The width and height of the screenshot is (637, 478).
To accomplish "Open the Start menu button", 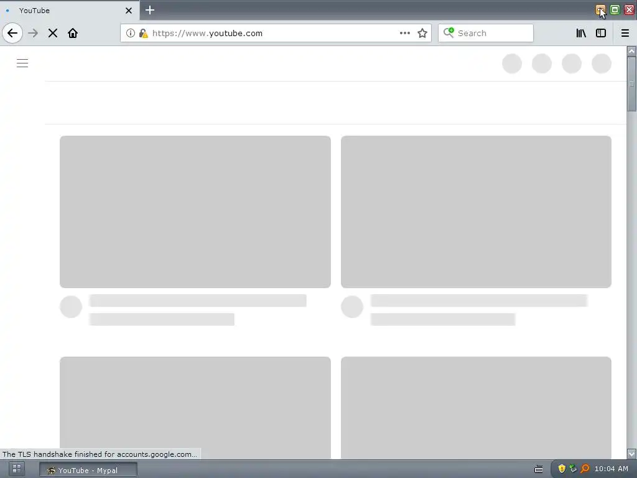I will [16, 469].
